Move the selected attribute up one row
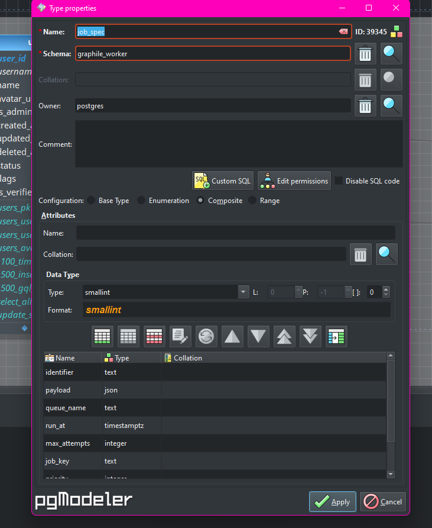Screen dimensions: 432x528 click(x=232, y=336)
